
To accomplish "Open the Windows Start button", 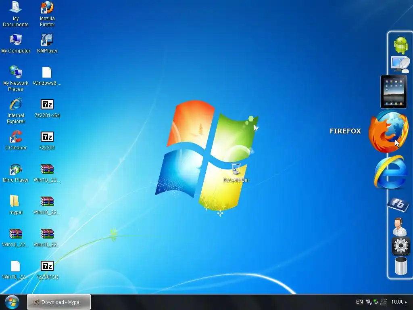I will (12, 302).
